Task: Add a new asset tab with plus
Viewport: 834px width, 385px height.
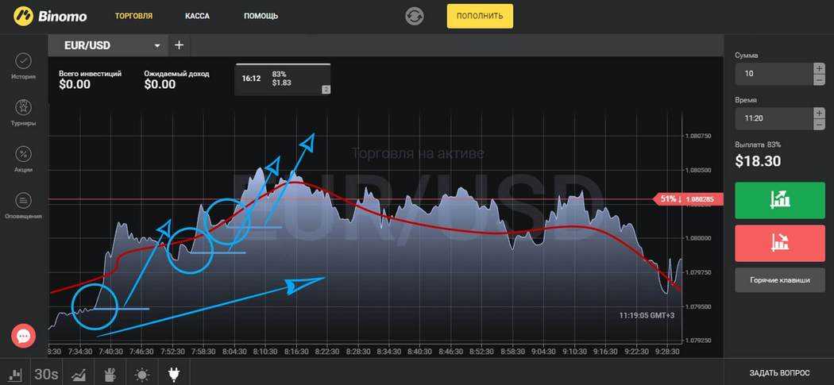Action: point(179,45)
